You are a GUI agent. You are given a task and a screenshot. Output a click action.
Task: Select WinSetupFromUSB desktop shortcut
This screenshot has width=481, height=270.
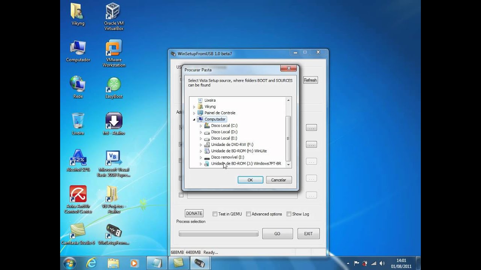click(113, 234)
